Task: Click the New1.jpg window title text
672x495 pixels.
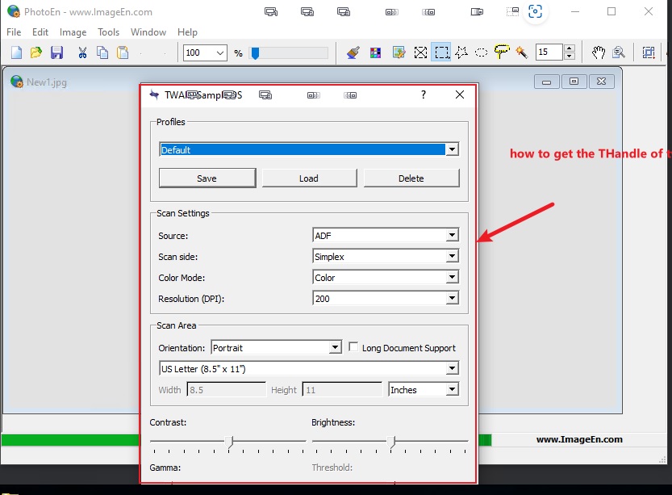Action: click(47, 82)
